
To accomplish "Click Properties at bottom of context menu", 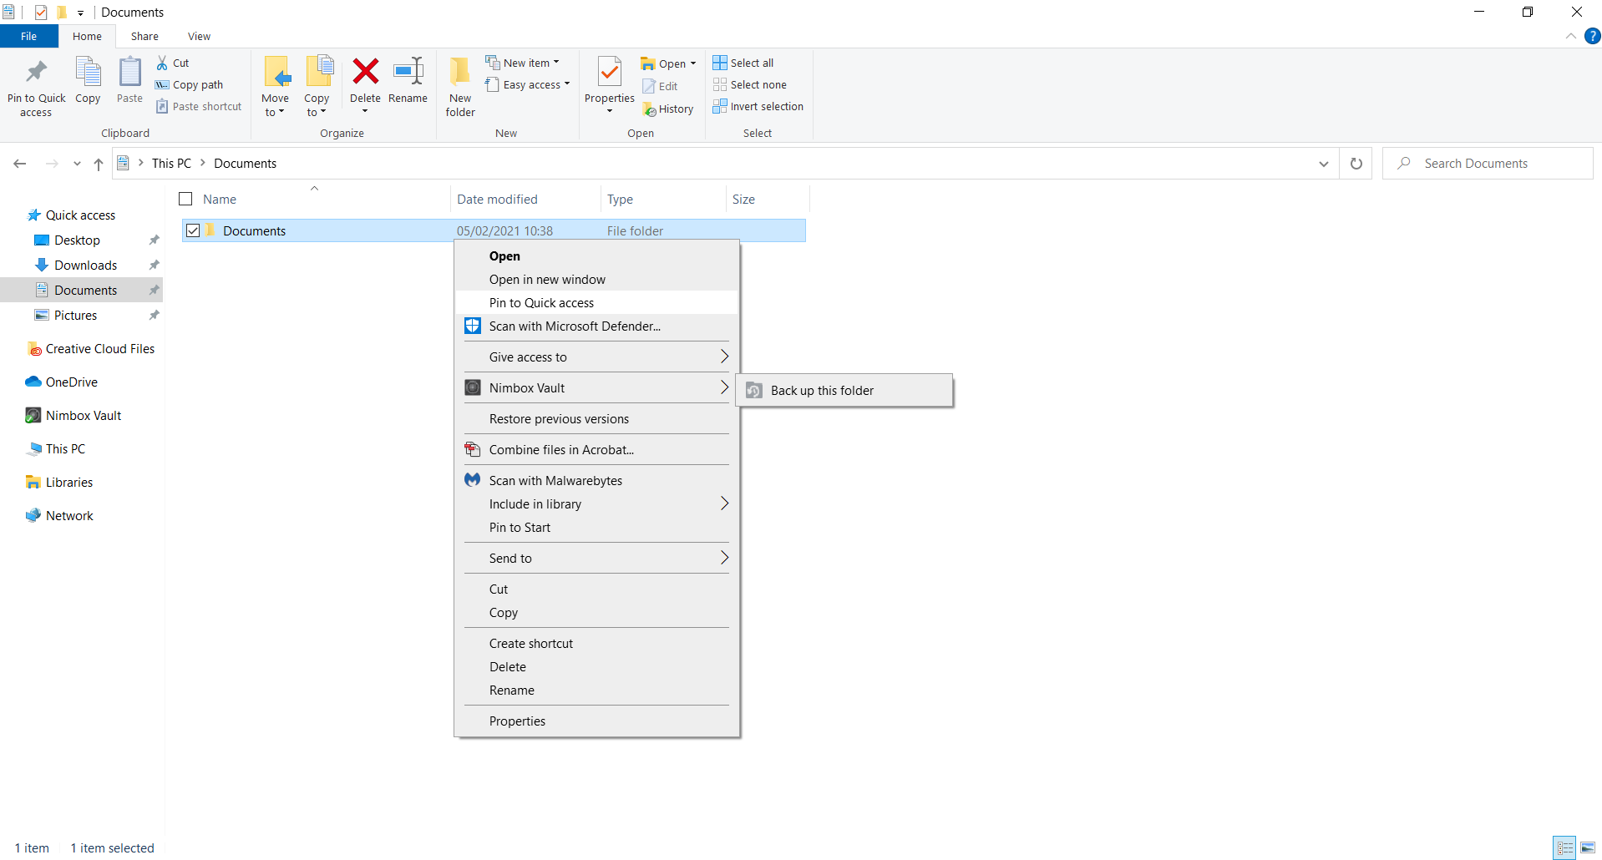I will coord(597,721).
